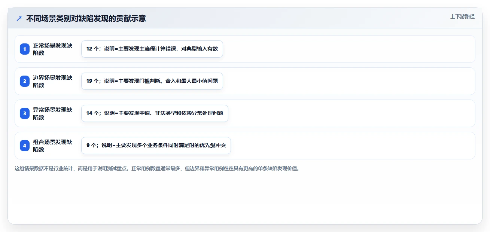Click the footnote beginning 这组情景数据不是行业统计

coord(157,168)
